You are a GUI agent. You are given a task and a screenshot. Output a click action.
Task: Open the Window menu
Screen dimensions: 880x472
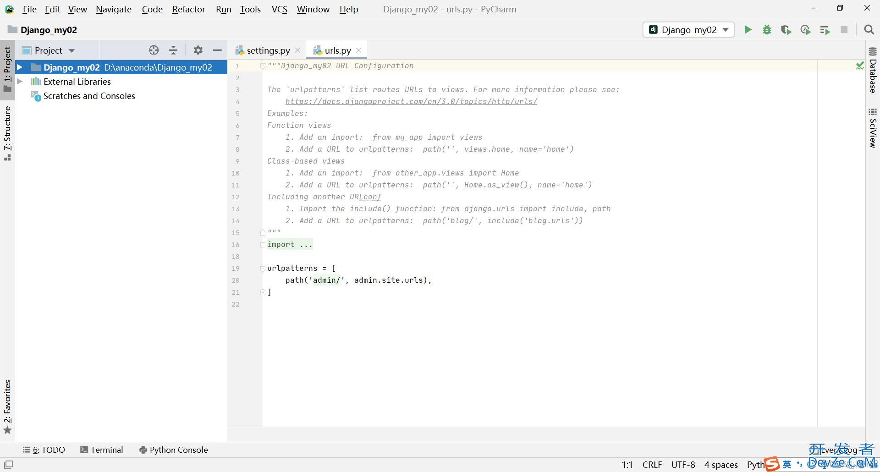313,9
